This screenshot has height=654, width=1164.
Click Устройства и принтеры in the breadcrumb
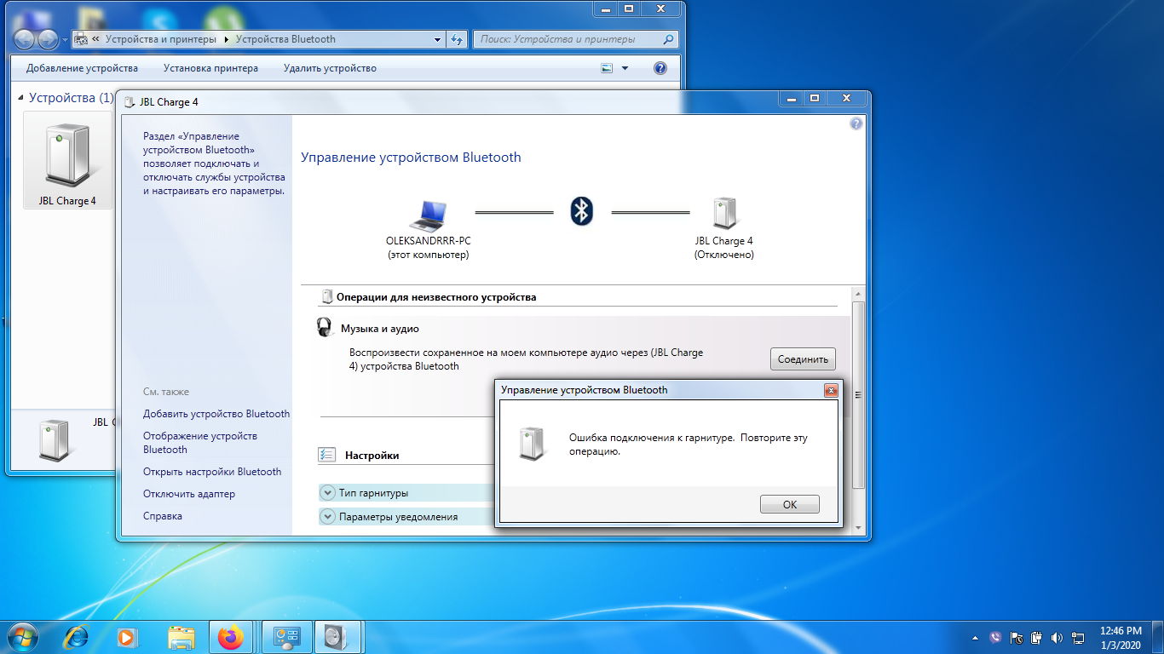162,39
